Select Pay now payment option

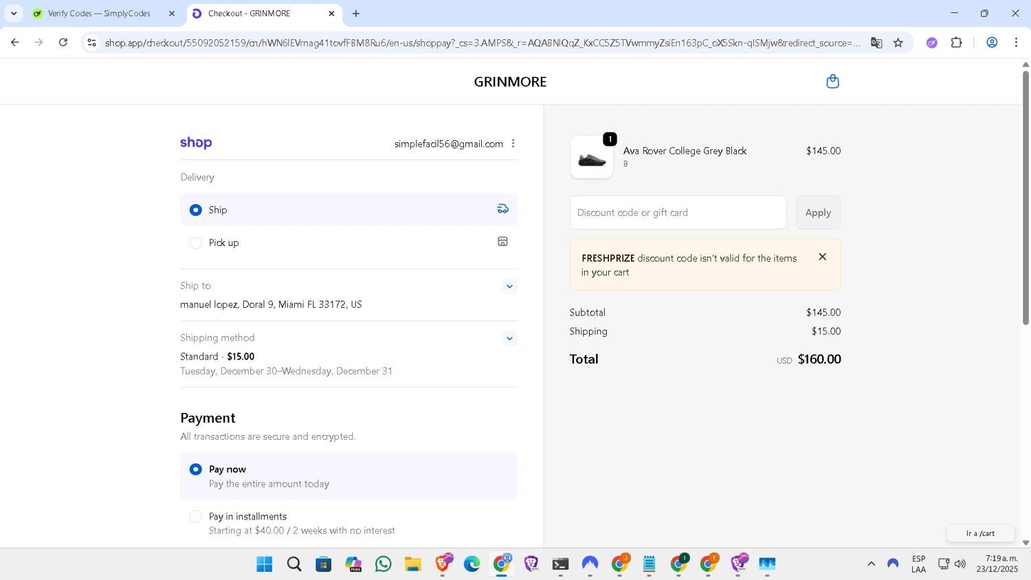[x=196, y=469]
